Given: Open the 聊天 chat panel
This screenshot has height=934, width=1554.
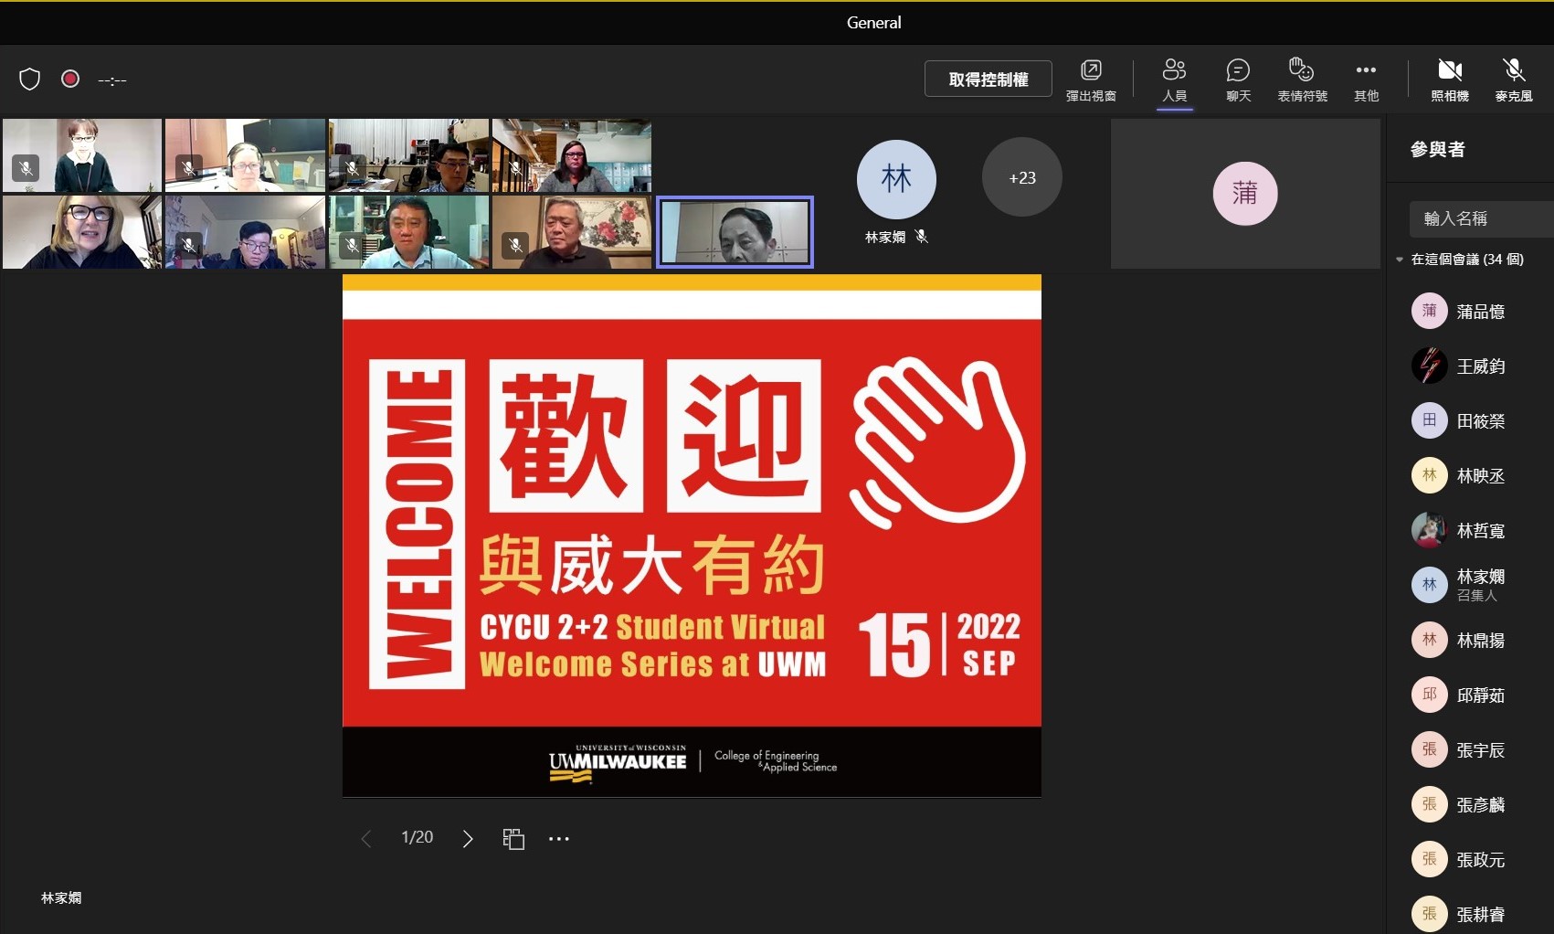Looking at the screenshot, I should point(1238,80).
